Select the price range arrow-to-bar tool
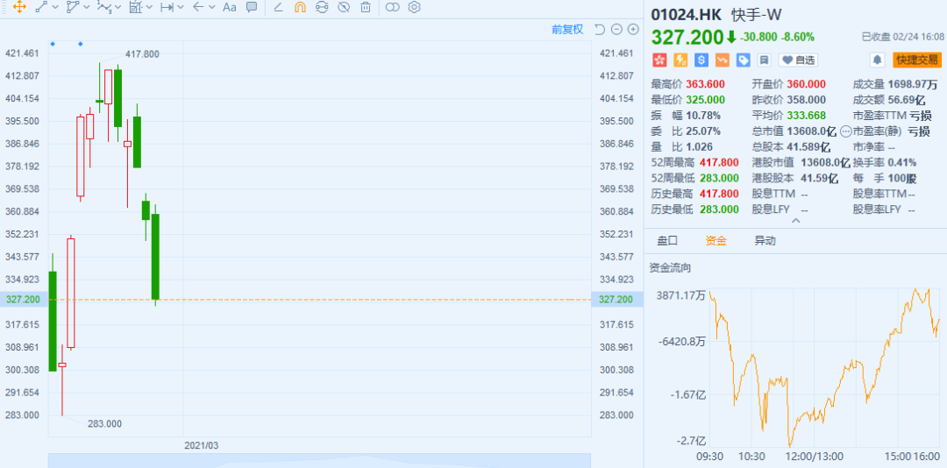 pos(167,7)
